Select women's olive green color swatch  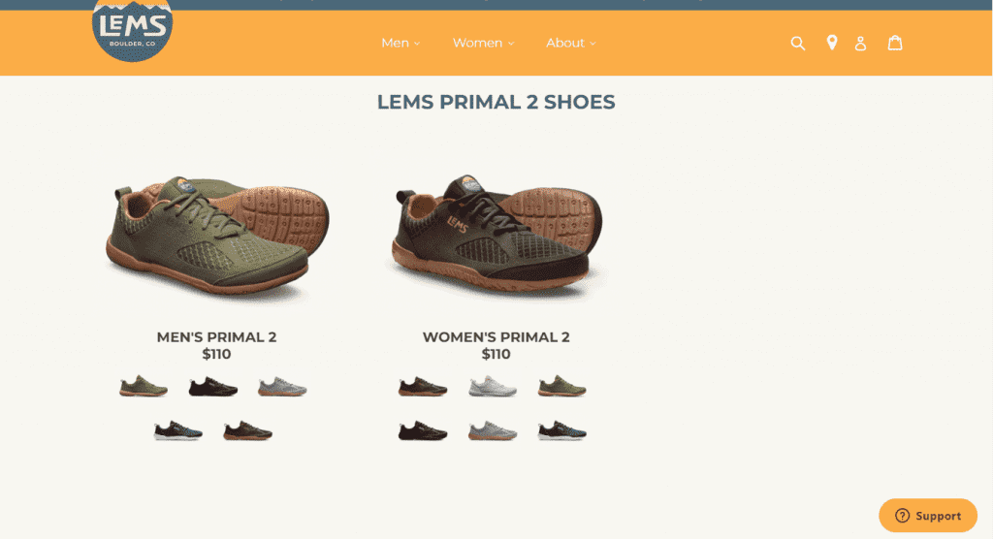(562, 387)
